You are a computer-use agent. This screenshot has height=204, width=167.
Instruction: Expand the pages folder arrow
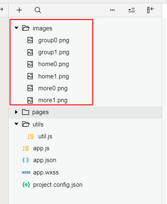[16, 112]
